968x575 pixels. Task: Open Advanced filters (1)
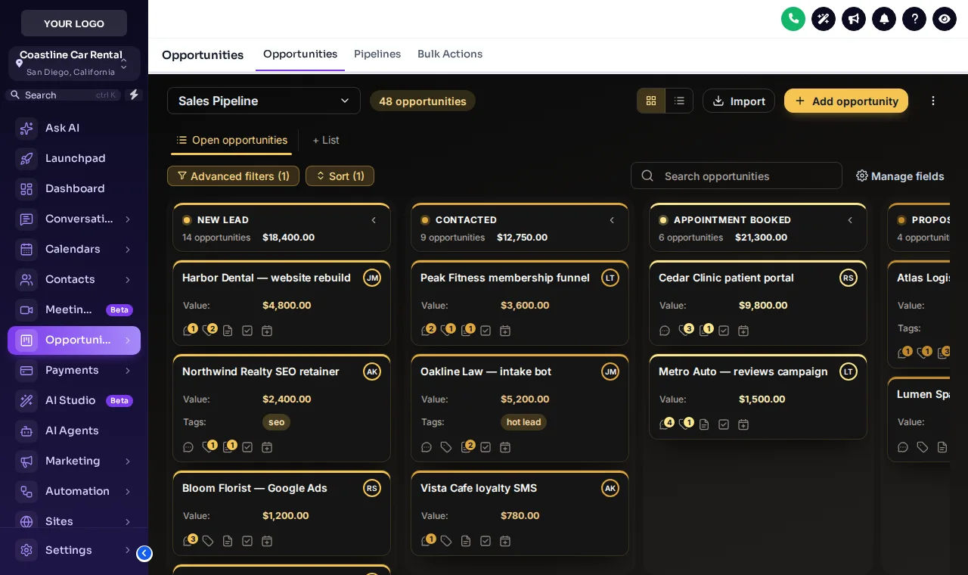233,176
